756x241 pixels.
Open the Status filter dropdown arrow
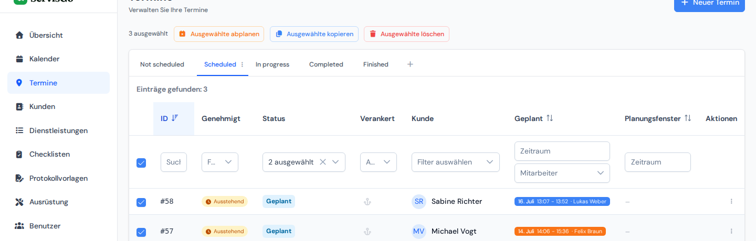pyautogui.click(x=335, y=162)
